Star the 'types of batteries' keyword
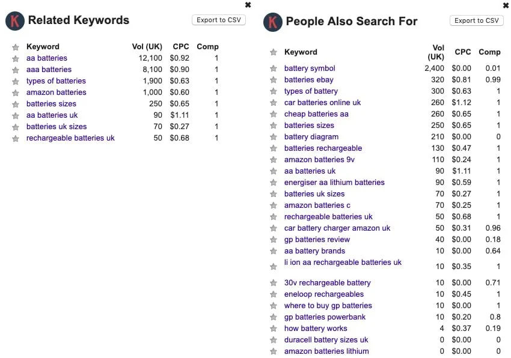The height and width of the screenshot is (358, 511). coord(15,82)
